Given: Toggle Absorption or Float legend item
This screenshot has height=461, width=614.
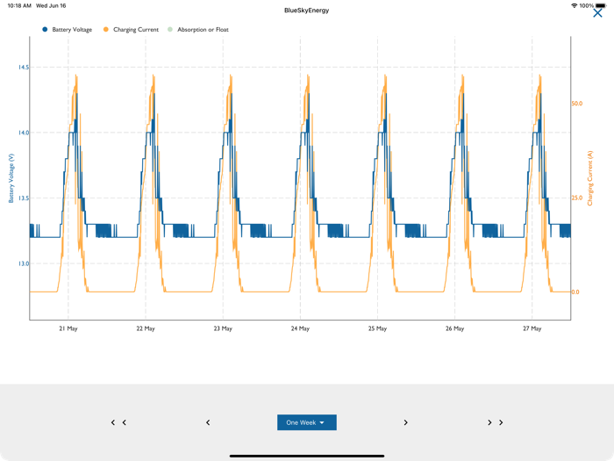Looking at the screenshot, I should pyautogui.click(x=202, y=30).
